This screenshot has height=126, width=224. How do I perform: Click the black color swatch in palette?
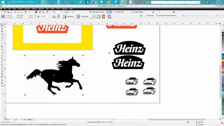tap(223, 33)
